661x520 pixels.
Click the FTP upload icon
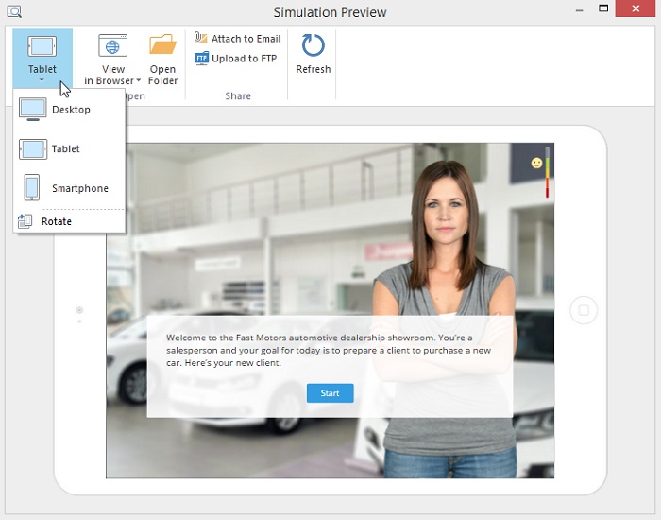(x=201, y=58)
